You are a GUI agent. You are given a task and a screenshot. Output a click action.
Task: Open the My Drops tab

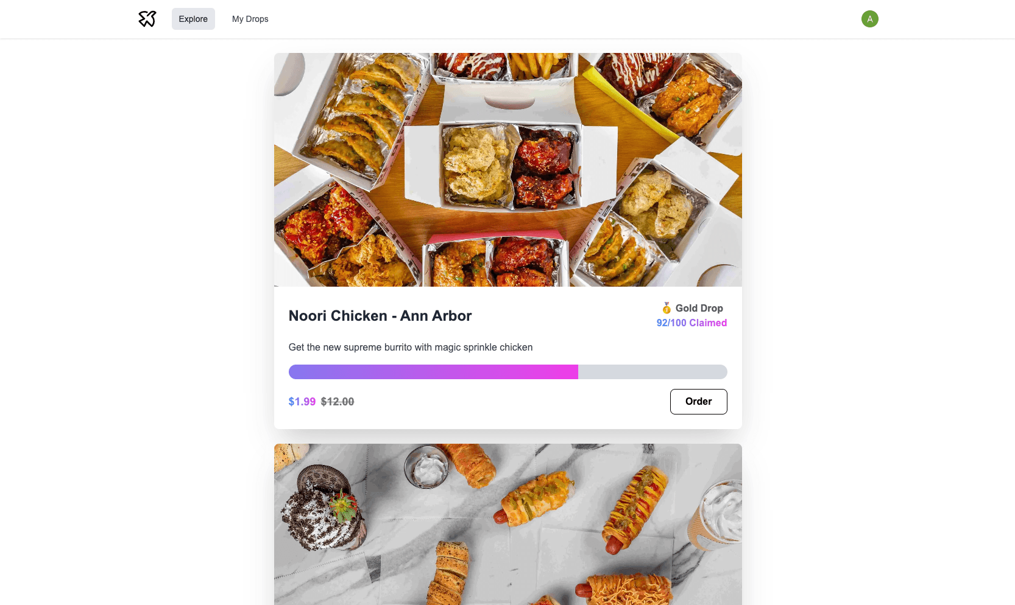pos(250,19)
